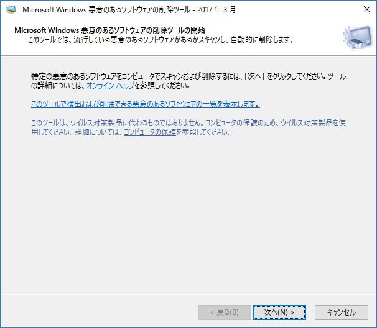The height and width of the screenshot is (328, 377).
Task: Click the paragraph starting '特定の悪意のあるソフトウェア'
Action: tap(188, 81)
